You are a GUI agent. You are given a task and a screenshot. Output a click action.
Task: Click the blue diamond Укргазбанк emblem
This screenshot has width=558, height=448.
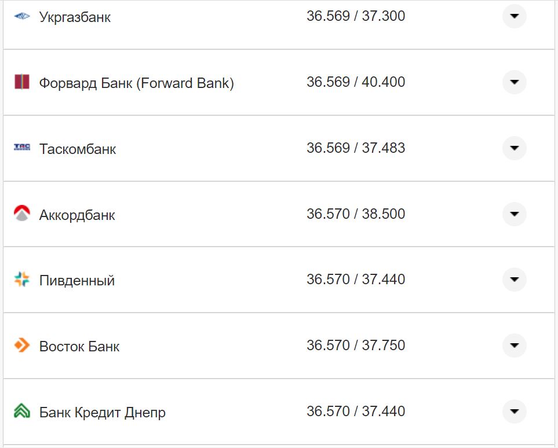pos(21,16)
